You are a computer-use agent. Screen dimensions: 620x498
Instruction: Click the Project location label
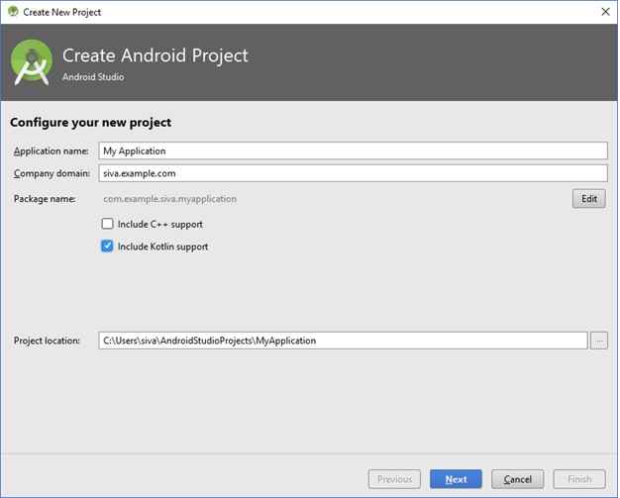[48, 342]
